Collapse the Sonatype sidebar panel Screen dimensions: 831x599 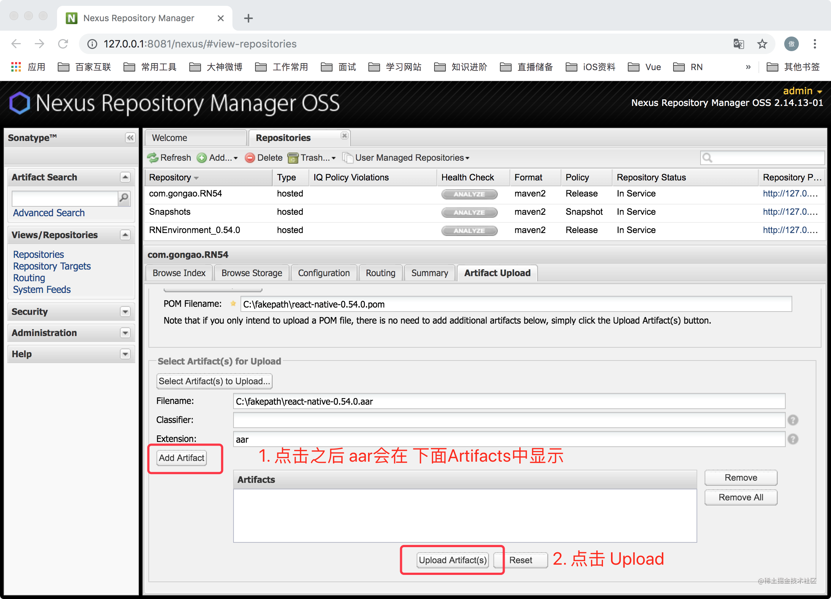(130, 138)
